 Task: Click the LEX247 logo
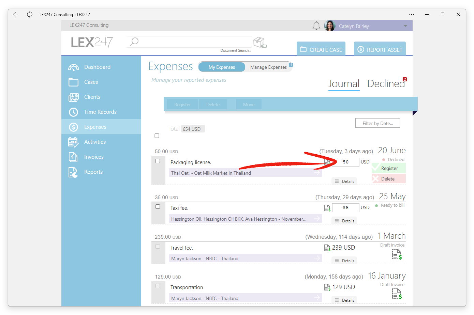[x=92, y=42]
